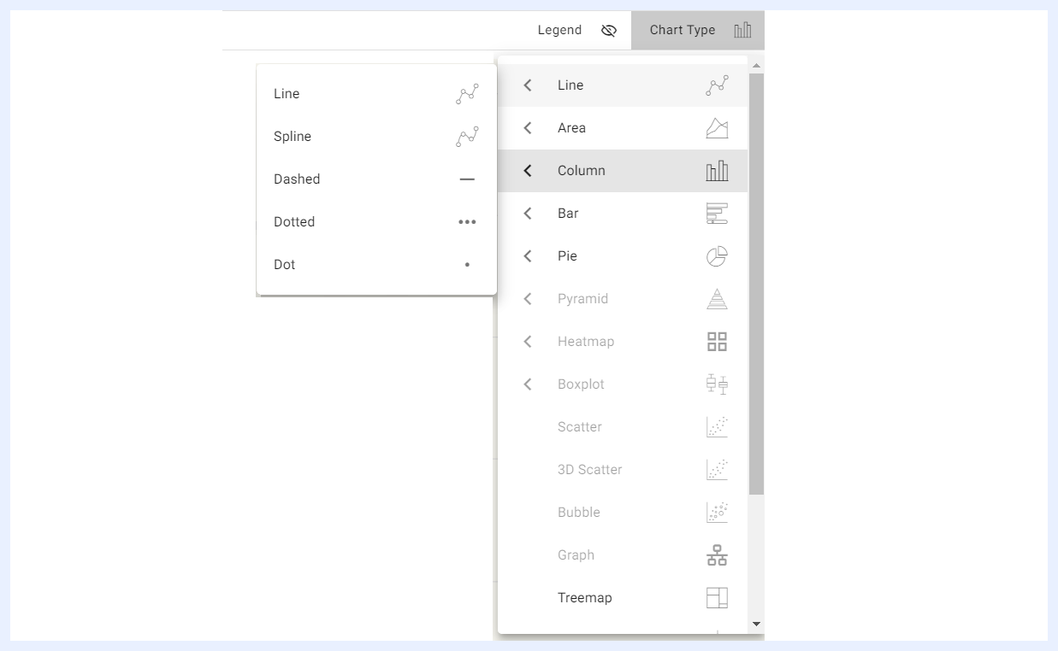The height and width of the screenshot is (651, 1058).
Task: Click the Treemap icon
Action: (717, 598)
